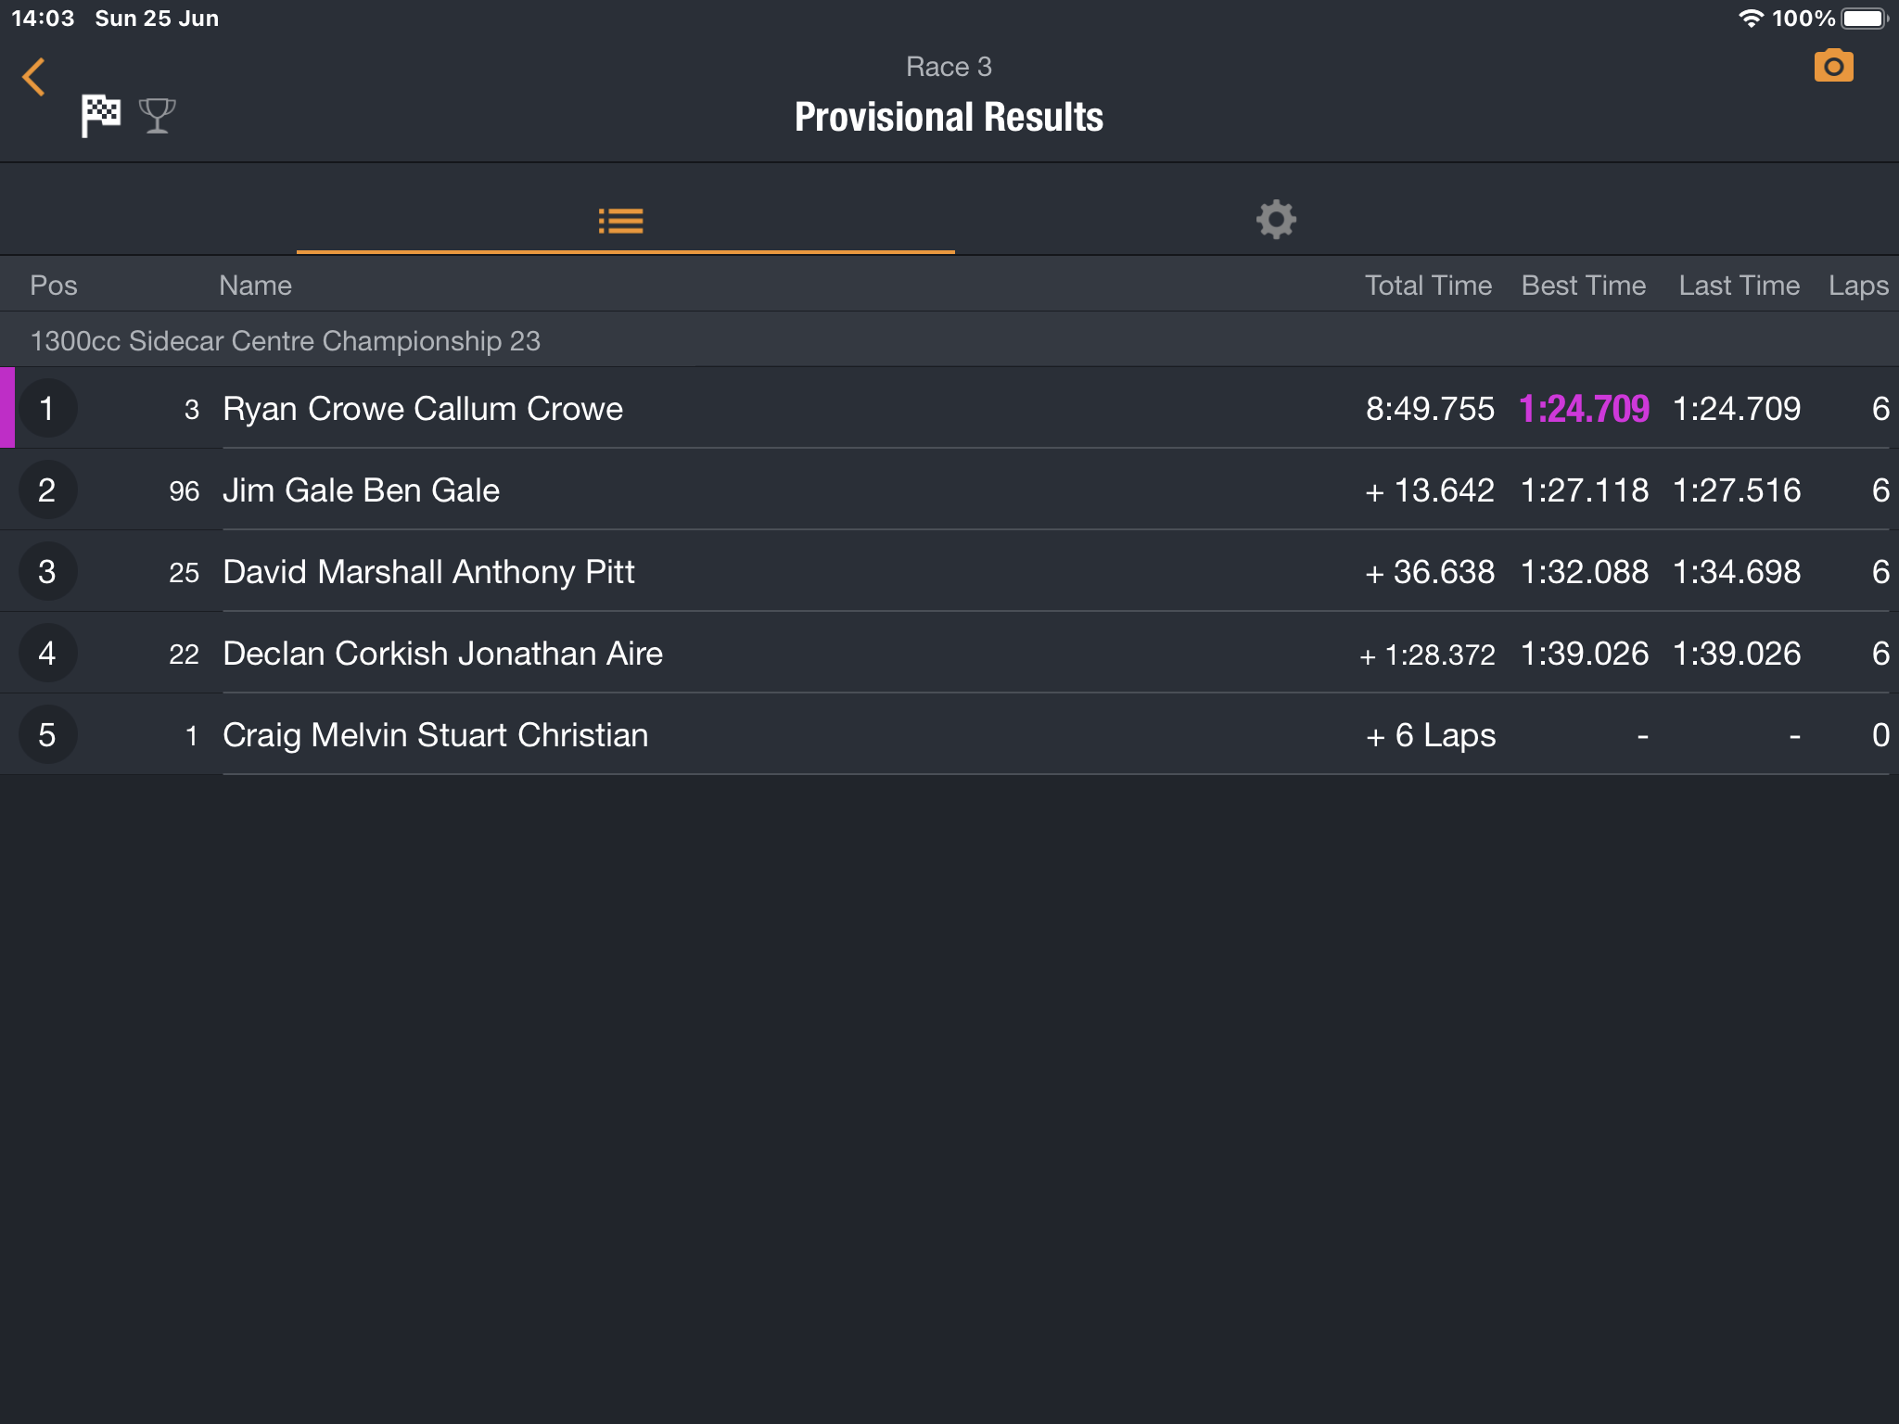This screenshot has height=1424, width=1899.
Task: Click the Race 3 subtitle
Action: [949, 67]
